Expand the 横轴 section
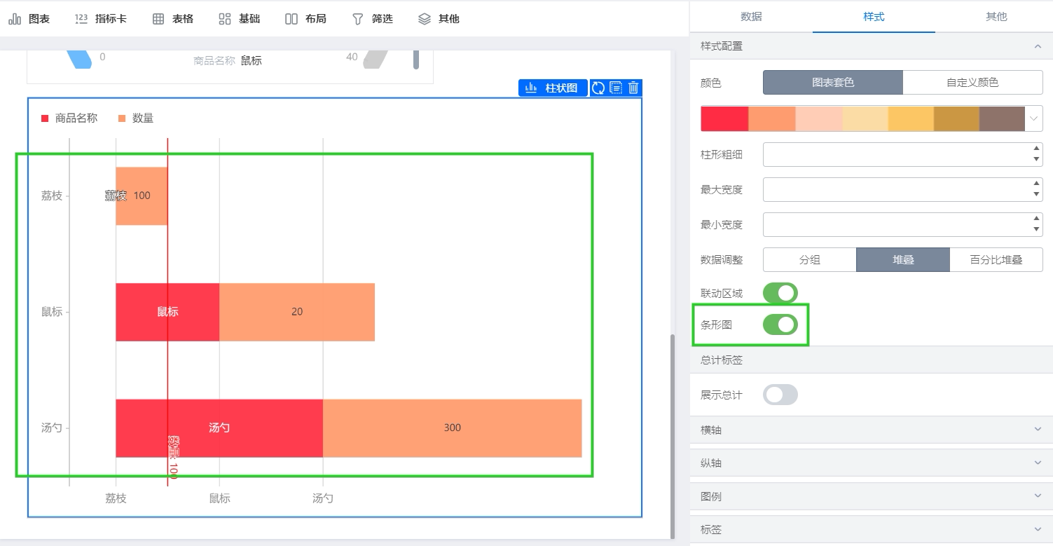 (x=872, y=430)
